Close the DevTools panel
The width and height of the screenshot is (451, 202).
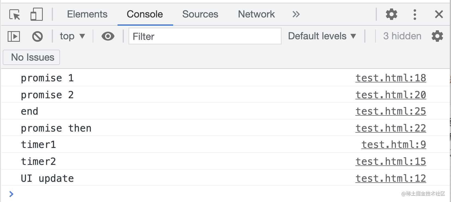coord(439,14)
